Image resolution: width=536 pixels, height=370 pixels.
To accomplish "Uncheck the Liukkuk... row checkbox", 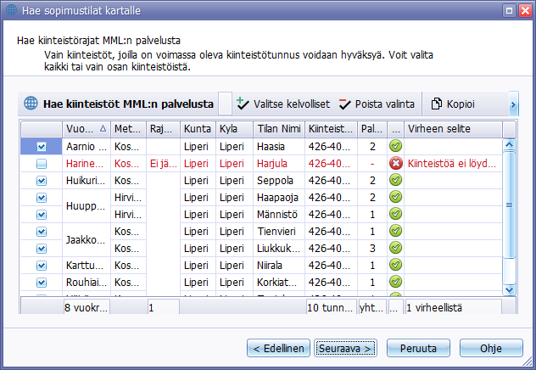I will point(42,249).
